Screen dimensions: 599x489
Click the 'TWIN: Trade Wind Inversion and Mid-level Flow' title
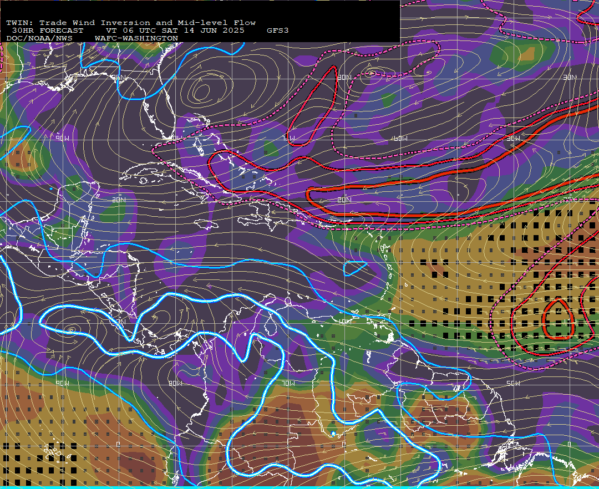131,23
